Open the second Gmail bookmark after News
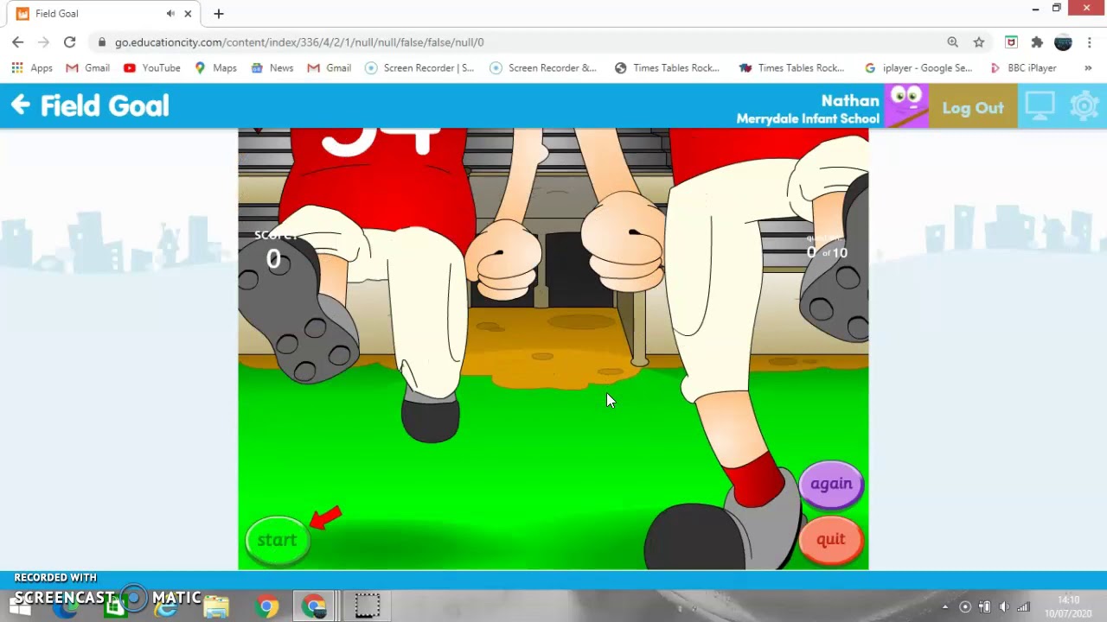The width and height of the screenshot is (1107, 622). point(329,67)
